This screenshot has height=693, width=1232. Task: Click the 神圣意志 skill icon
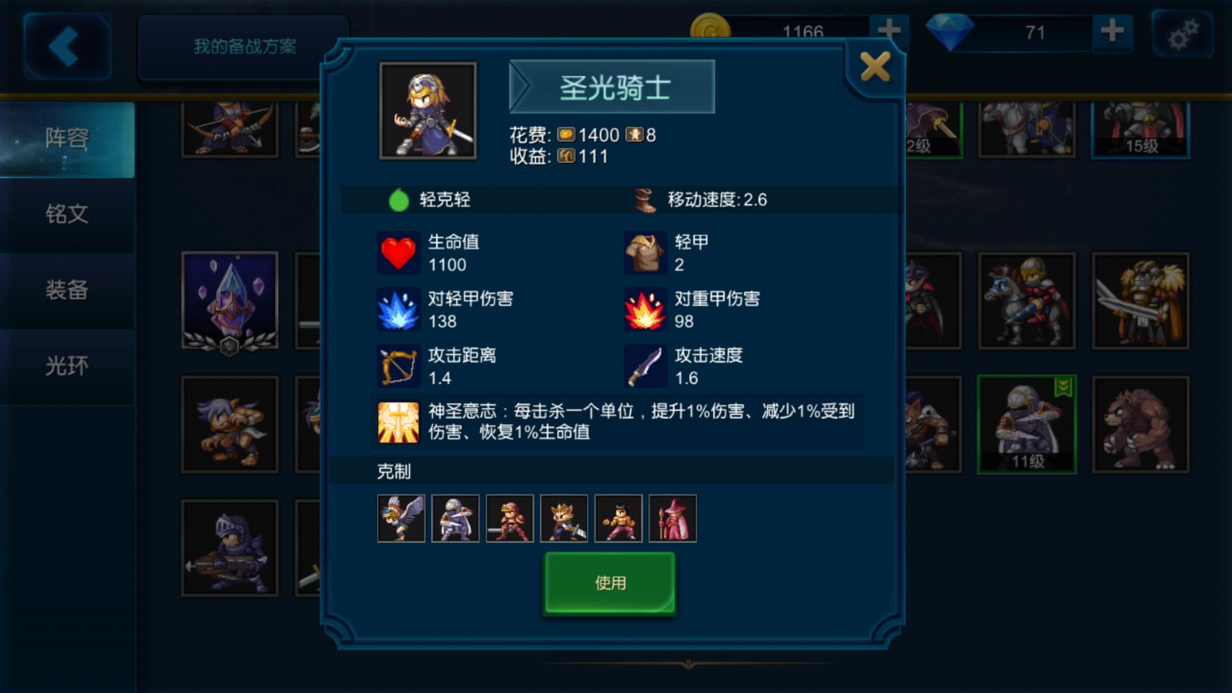[x=398, y=422]
